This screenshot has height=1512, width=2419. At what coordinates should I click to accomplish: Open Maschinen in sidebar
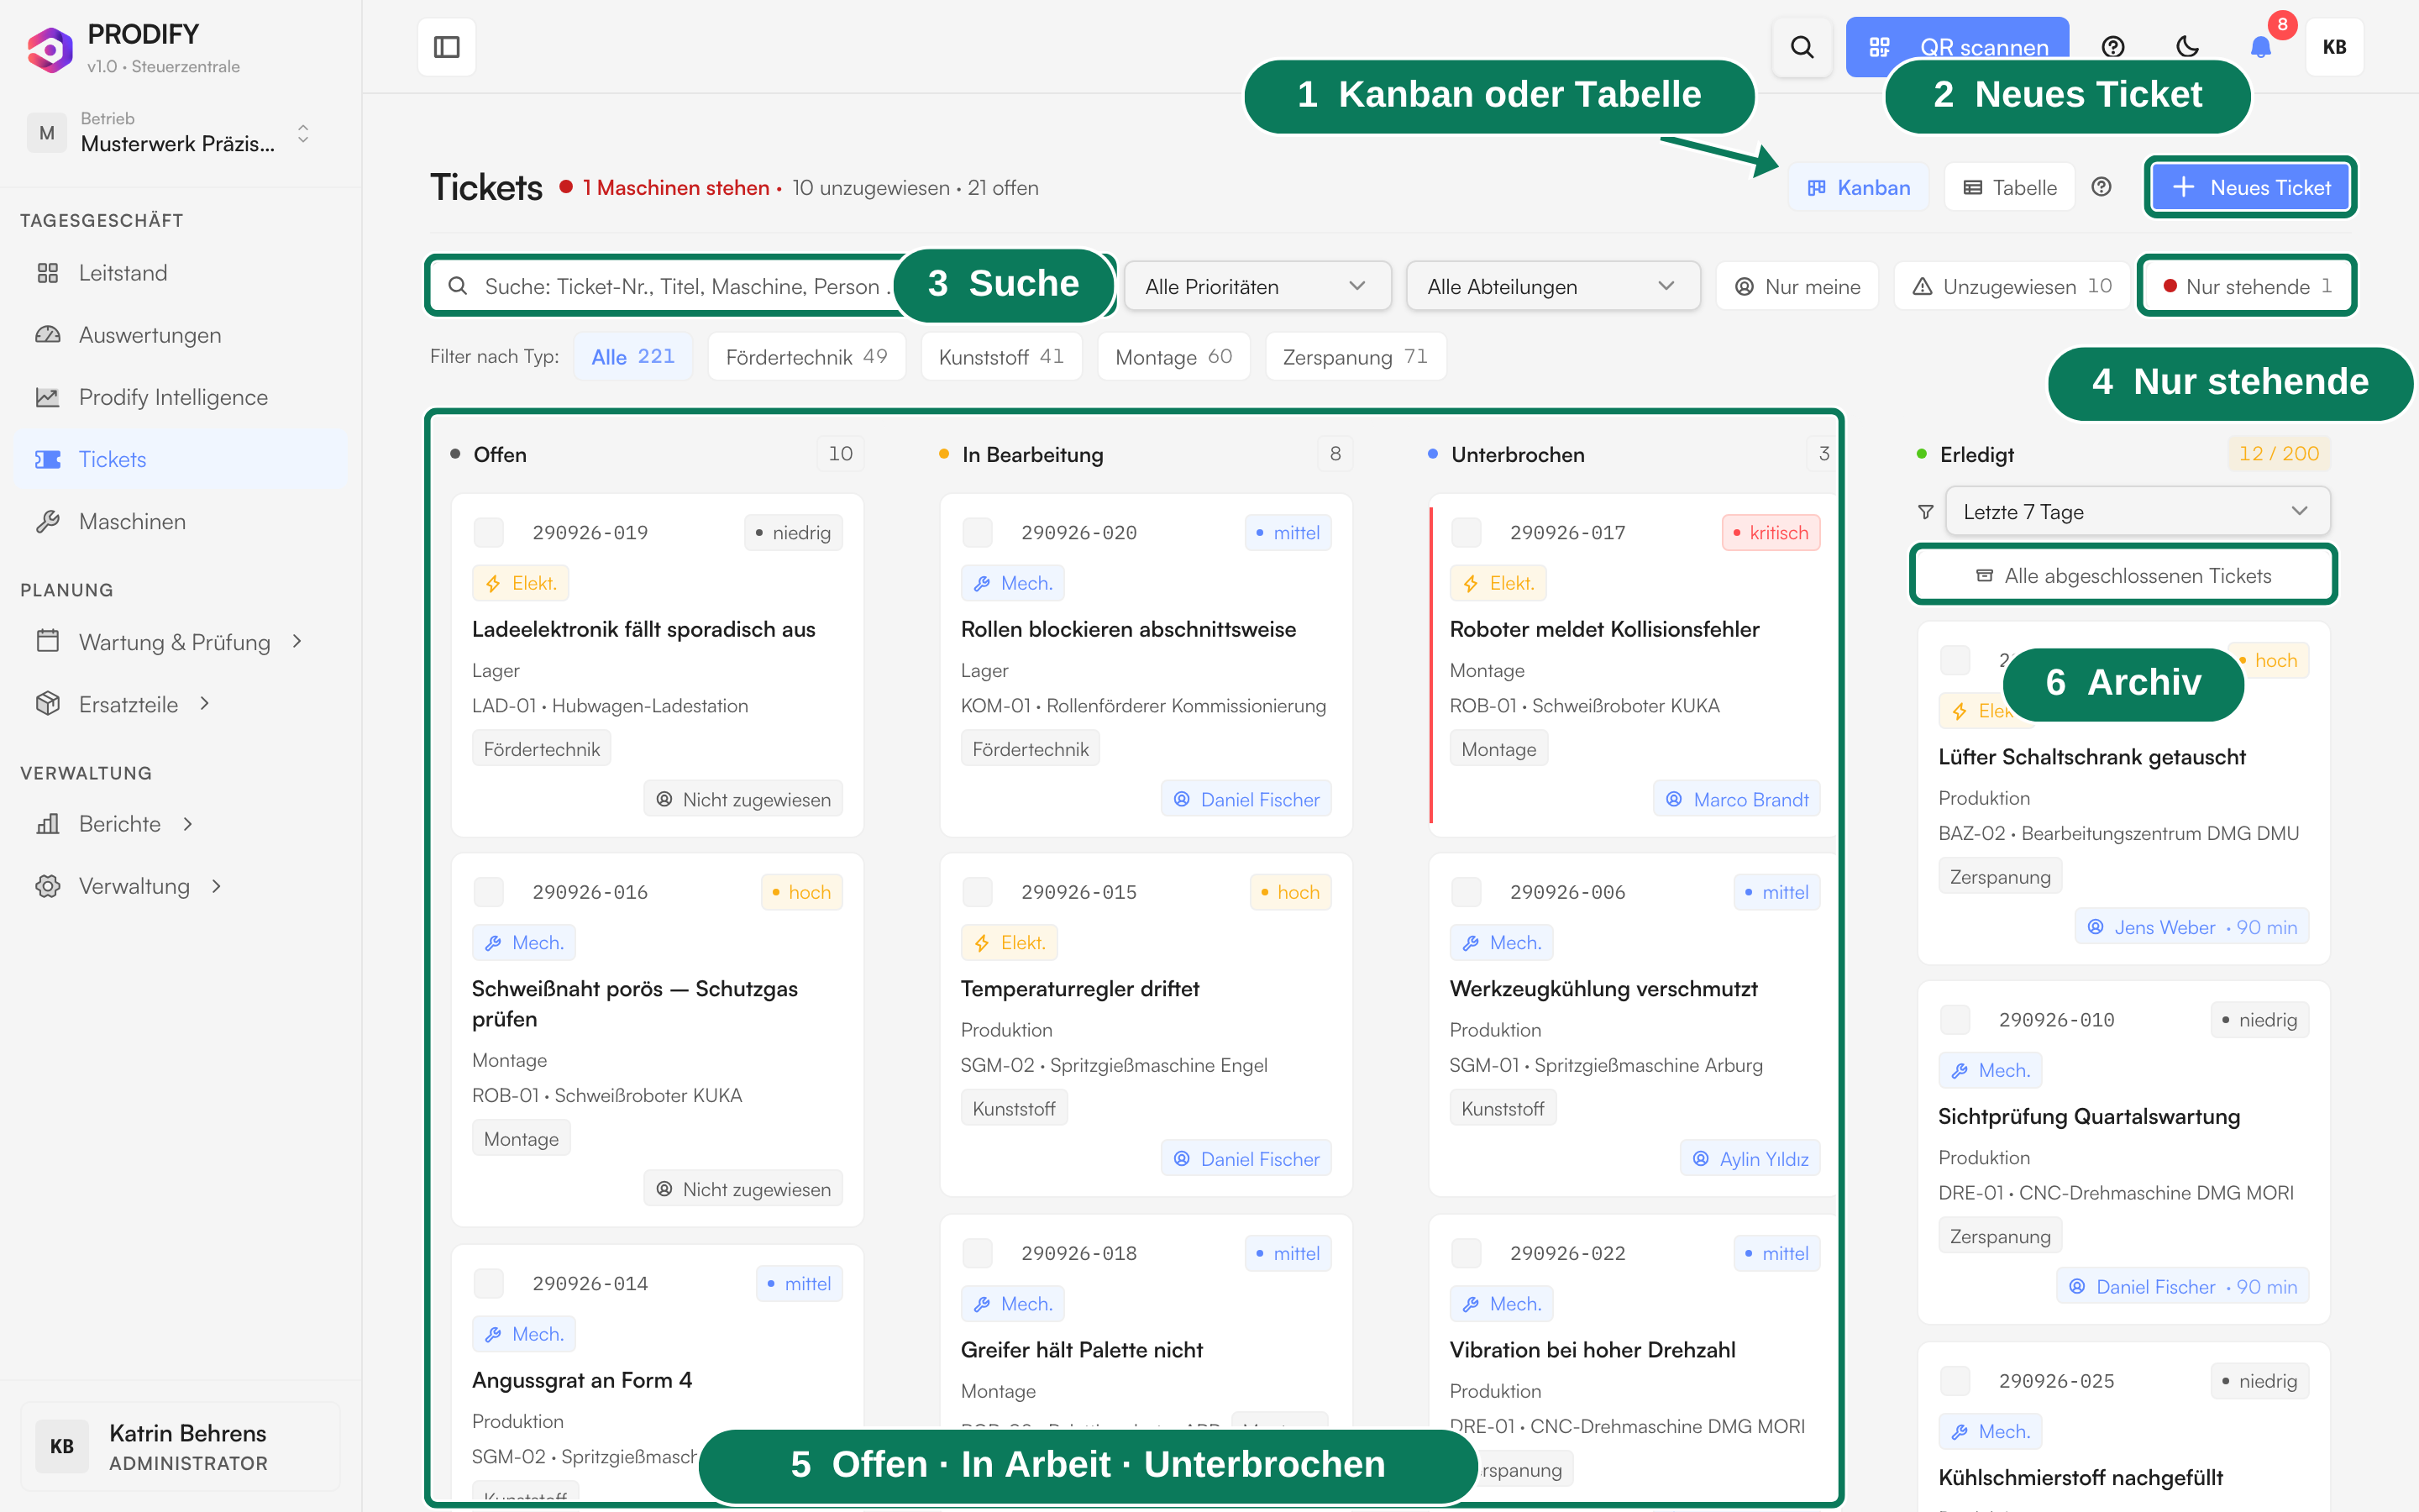[180, 521]
